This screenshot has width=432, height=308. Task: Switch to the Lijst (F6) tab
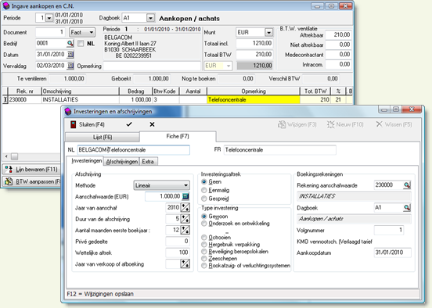pyautogui.click(x=103, y=137)
